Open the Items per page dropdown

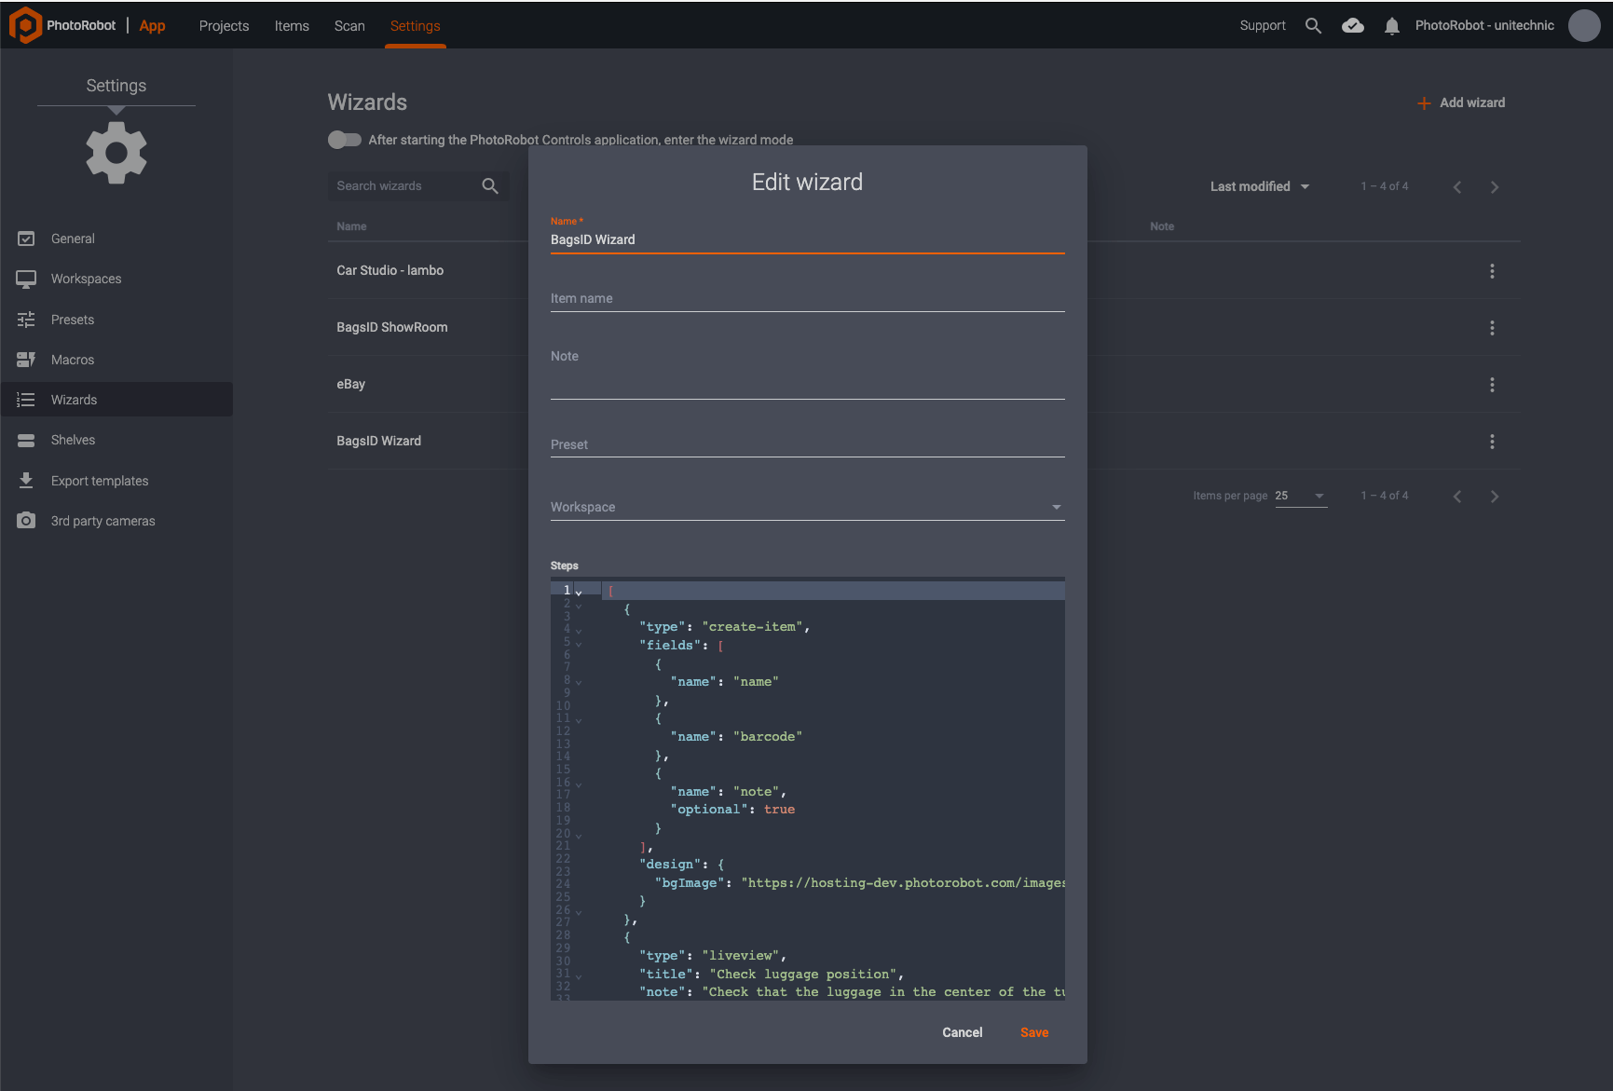(x=1301, y=496)
